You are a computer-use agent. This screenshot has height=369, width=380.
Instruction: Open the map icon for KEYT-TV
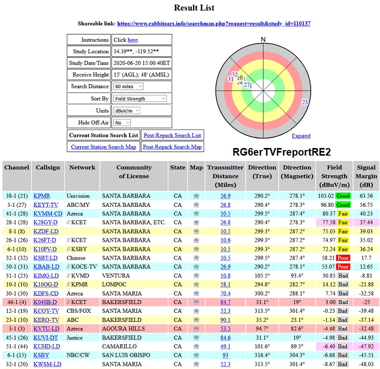pos(196,205)
